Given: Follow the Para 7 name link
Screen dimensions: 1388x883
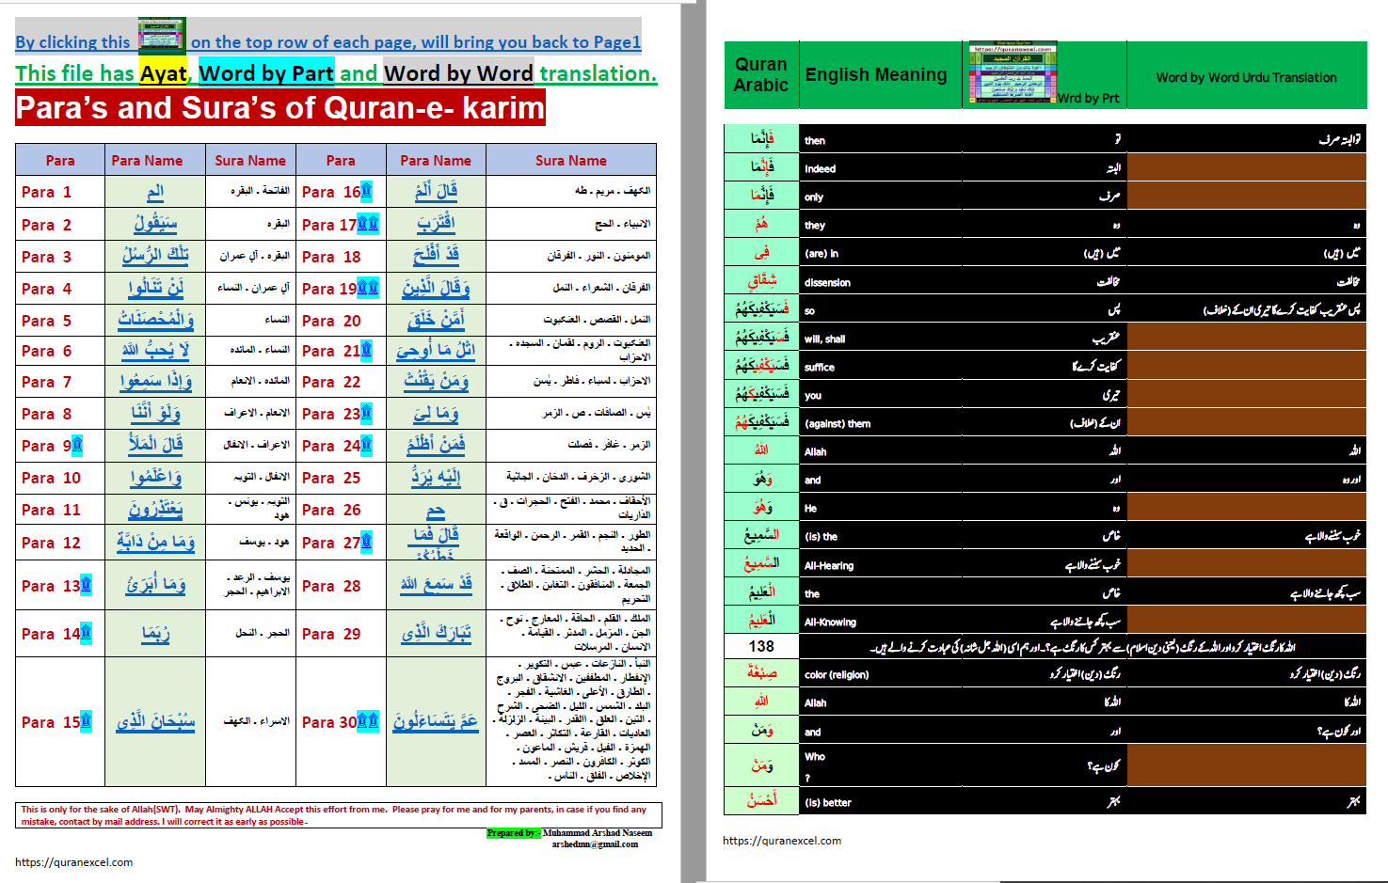Looking at the screenshot, I should [x=155, y=381].
